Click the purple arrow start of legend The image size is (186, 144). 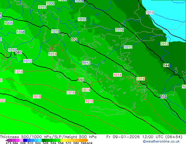point(7,140)
